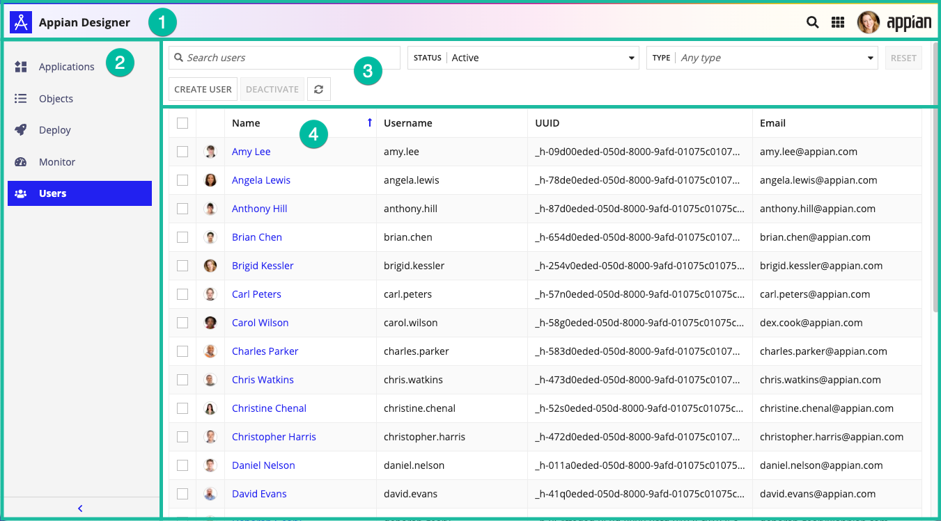The height and width of the screenshot is (521, 941).
Task: Click Angela Lewis's avatar picture
Action: [210, 180]
